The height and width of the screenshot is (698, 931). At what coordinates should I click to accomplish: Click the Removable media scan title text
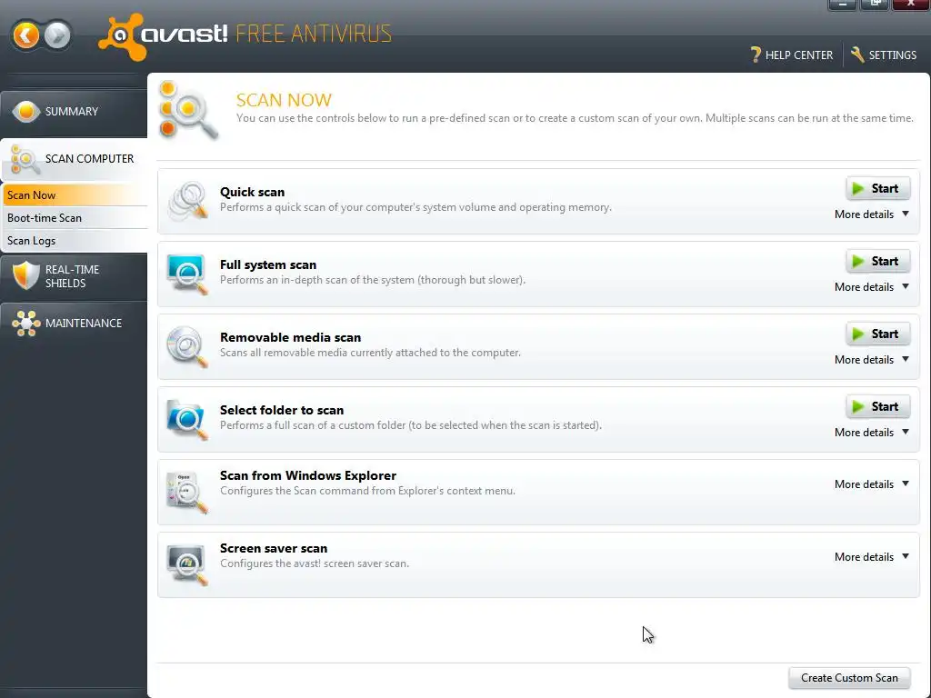click(x=290, y=337)
